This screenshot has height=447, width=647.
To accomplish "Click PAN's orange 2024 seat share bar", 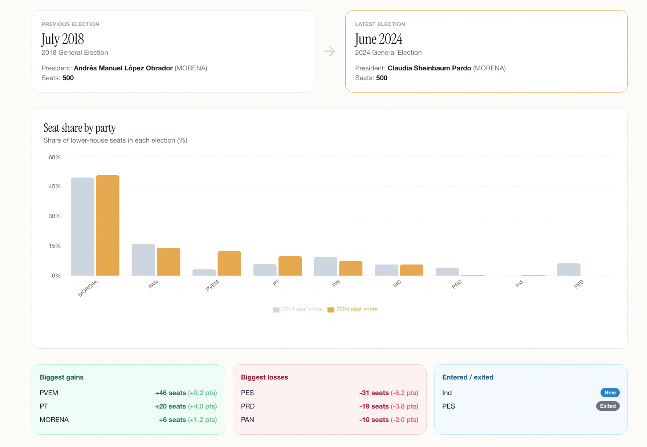I will click(x=168, y=262).
